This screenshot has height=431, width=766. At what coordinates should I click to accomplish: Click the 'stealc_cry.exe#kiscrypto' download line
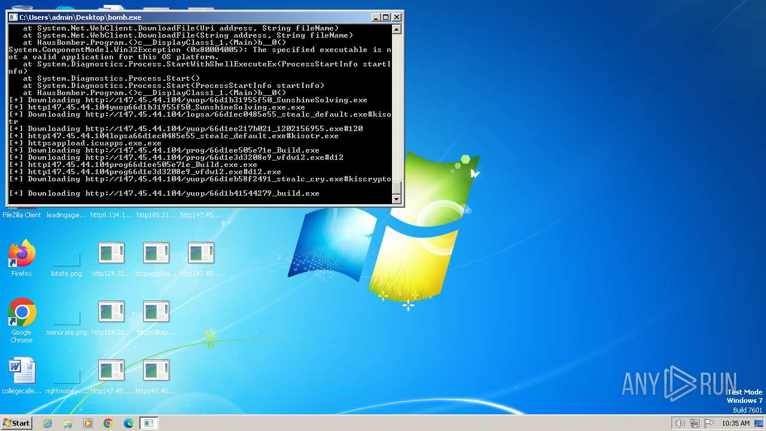[200, 179]
